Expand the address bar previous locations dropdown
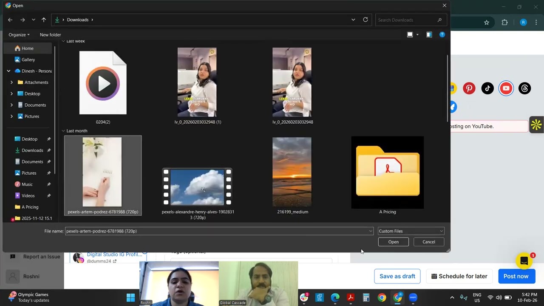 [353, 20]
